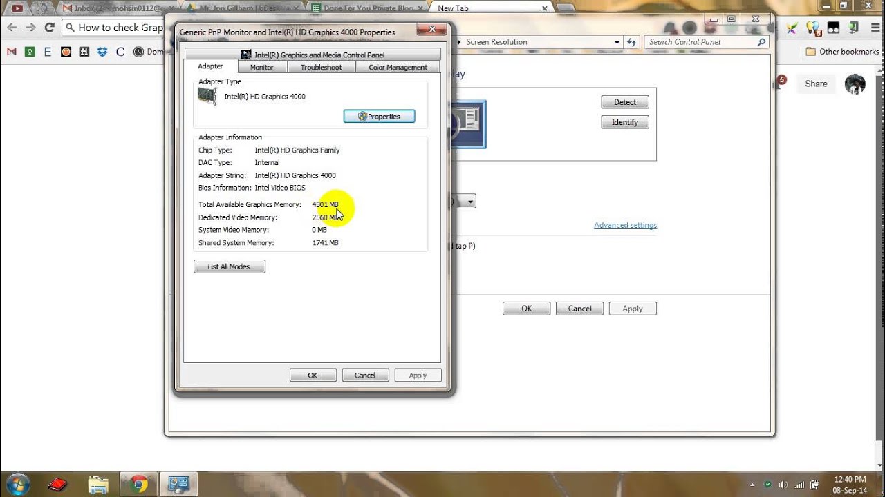The width and height of the screenshot is (885, 497).
Task: Open the Dom bookmark with clock icon
Action: pyautogui.click(x=148, y=52)
